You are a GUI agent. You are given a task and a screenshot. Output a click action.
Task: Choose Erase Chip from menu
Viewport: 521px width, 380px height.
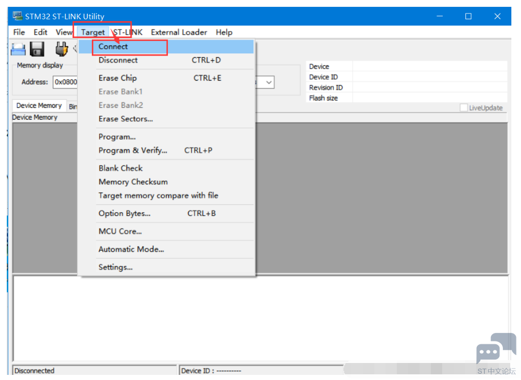click(167, 78)
